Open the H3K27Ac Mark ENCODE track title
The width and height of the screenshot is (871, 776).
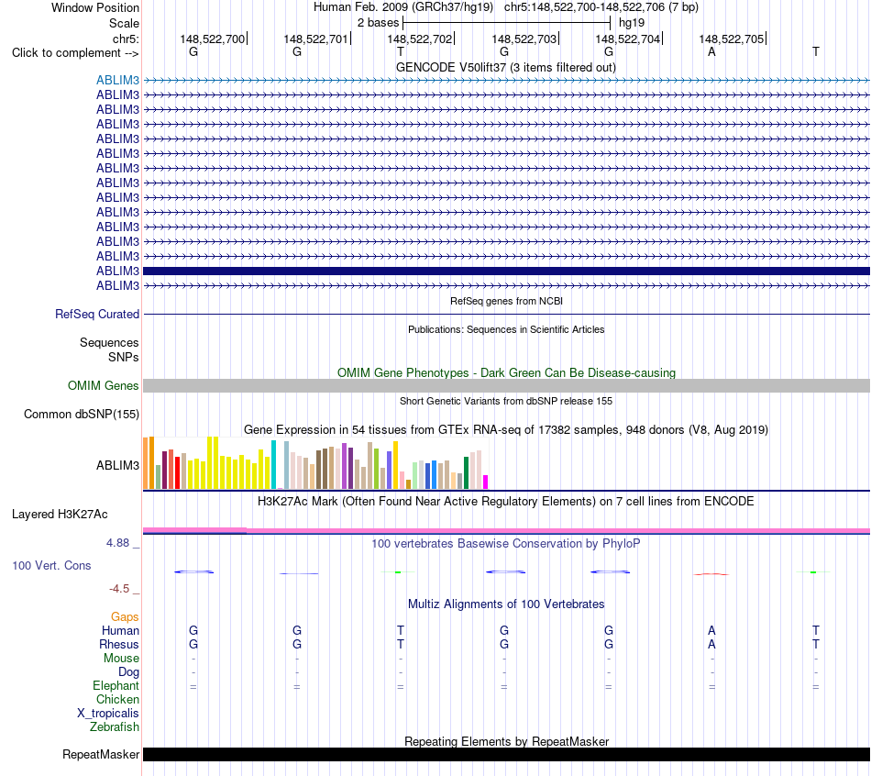coord(505,502)
